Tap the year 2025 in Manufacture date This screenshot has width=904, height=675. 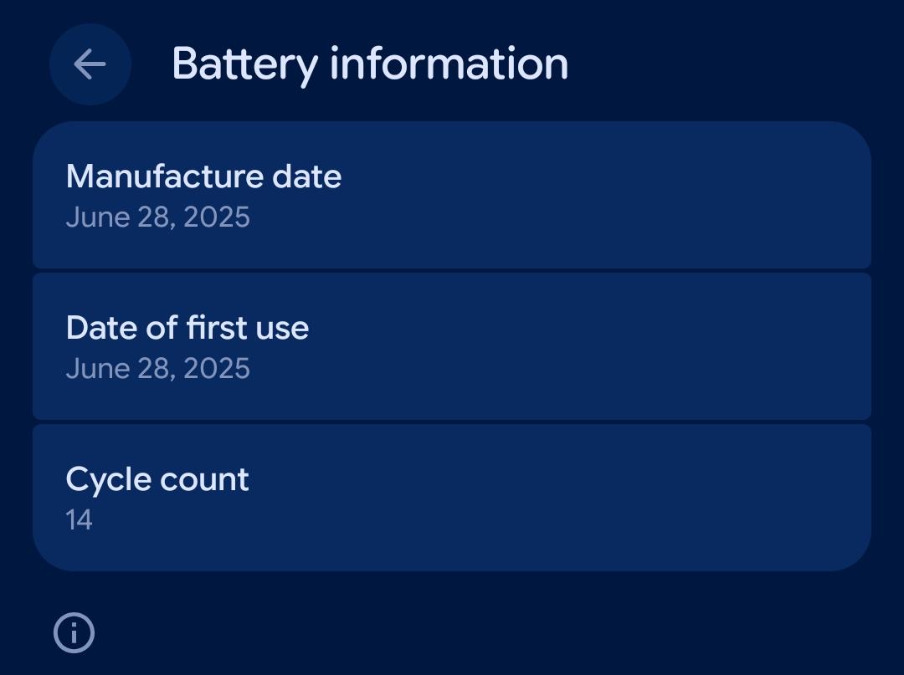pyautogui.click(x=217, y=217)
